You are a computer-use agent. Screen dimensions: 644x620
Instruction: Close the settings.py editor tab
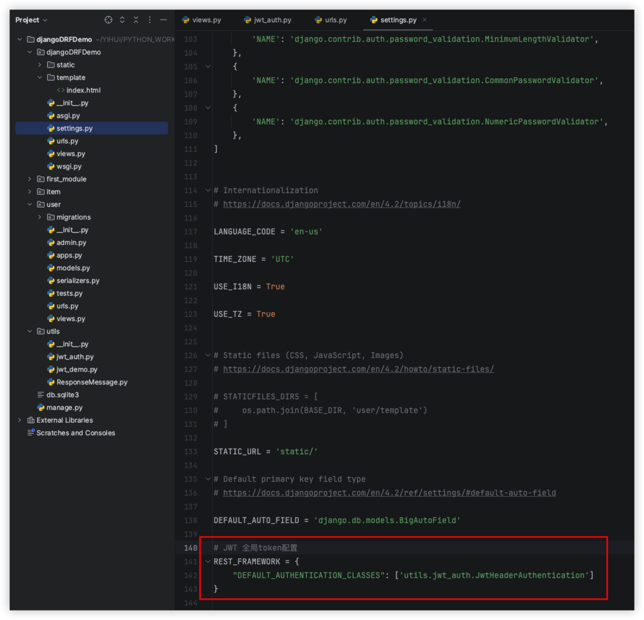(x=425, y=20)
